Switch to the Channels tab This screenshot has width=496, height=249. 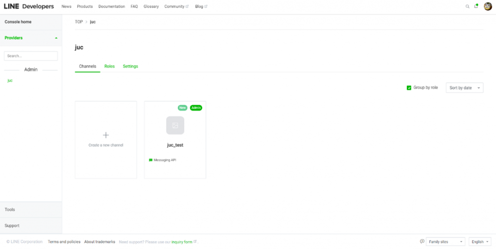click(x=88, y=66)
